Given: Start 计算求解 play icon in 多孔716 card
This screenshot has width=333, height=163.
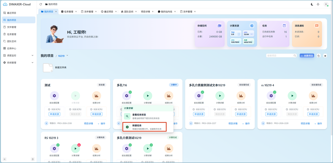Looking at the screenshot, I should (x=148, y=96).
